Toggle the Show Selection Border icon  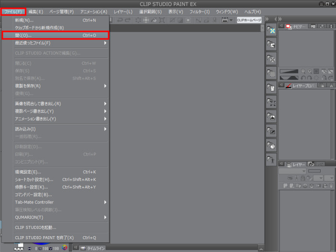pyautogui.click(x=188, y=20)
